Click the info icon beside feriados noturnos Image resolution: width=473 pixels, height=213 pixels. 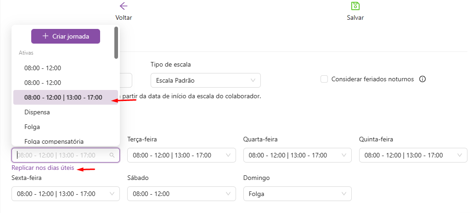[422, 79]
